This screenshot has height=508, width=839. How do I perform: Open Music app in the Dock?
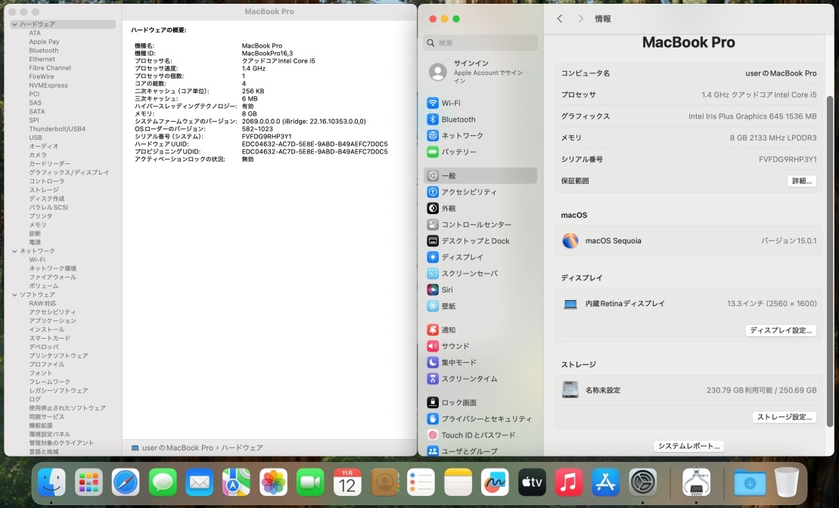(x=569, y=482)
